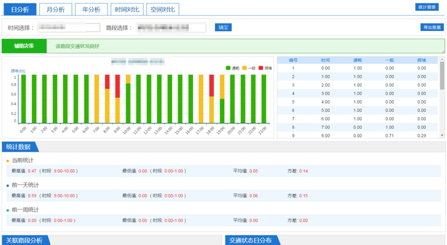Click the table scrollbar up arrow
Viewport: 447px width, 245px height.
pyautogui.click(x=442, y=59)
